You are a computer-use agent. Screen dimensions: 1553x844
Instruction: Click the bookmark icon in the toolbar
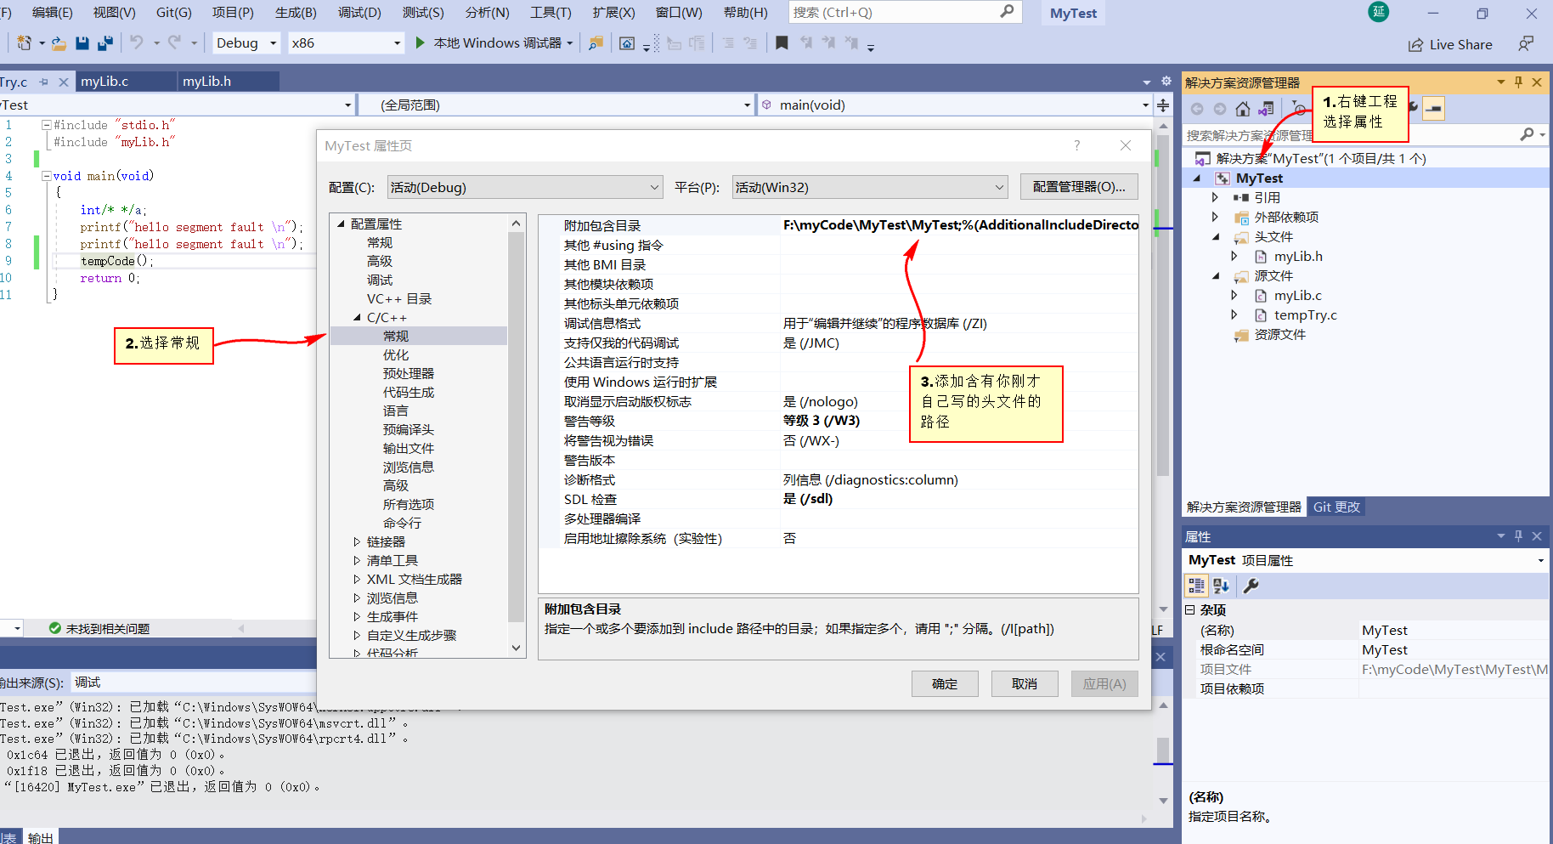782,42
